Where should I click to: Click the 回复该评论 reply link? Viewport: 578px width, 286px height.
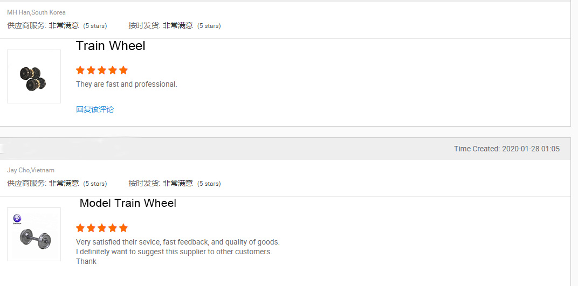coord(95,109)
